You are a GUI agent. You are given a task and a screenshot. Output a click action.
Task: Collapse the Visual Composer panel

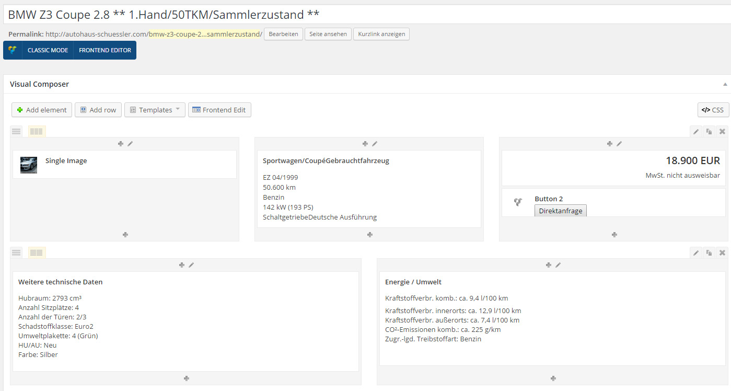[x=725, y=84]
